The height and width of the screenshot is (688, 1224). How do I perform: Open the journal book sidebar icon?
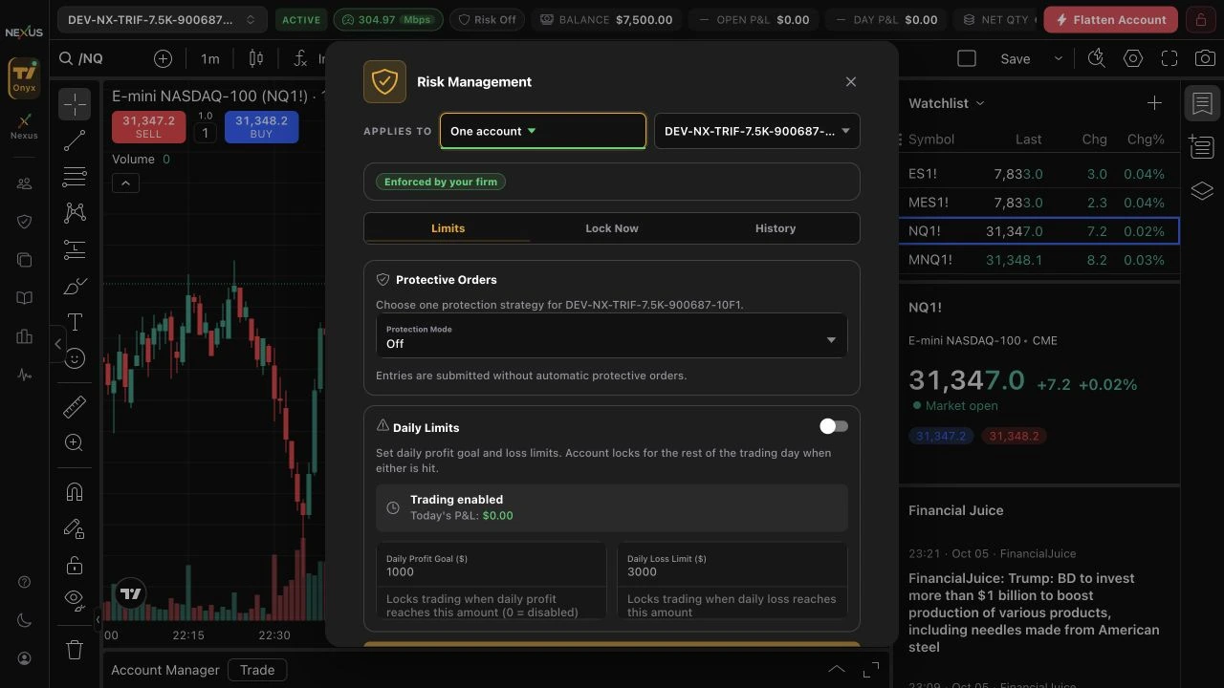(x=25, y=298)
